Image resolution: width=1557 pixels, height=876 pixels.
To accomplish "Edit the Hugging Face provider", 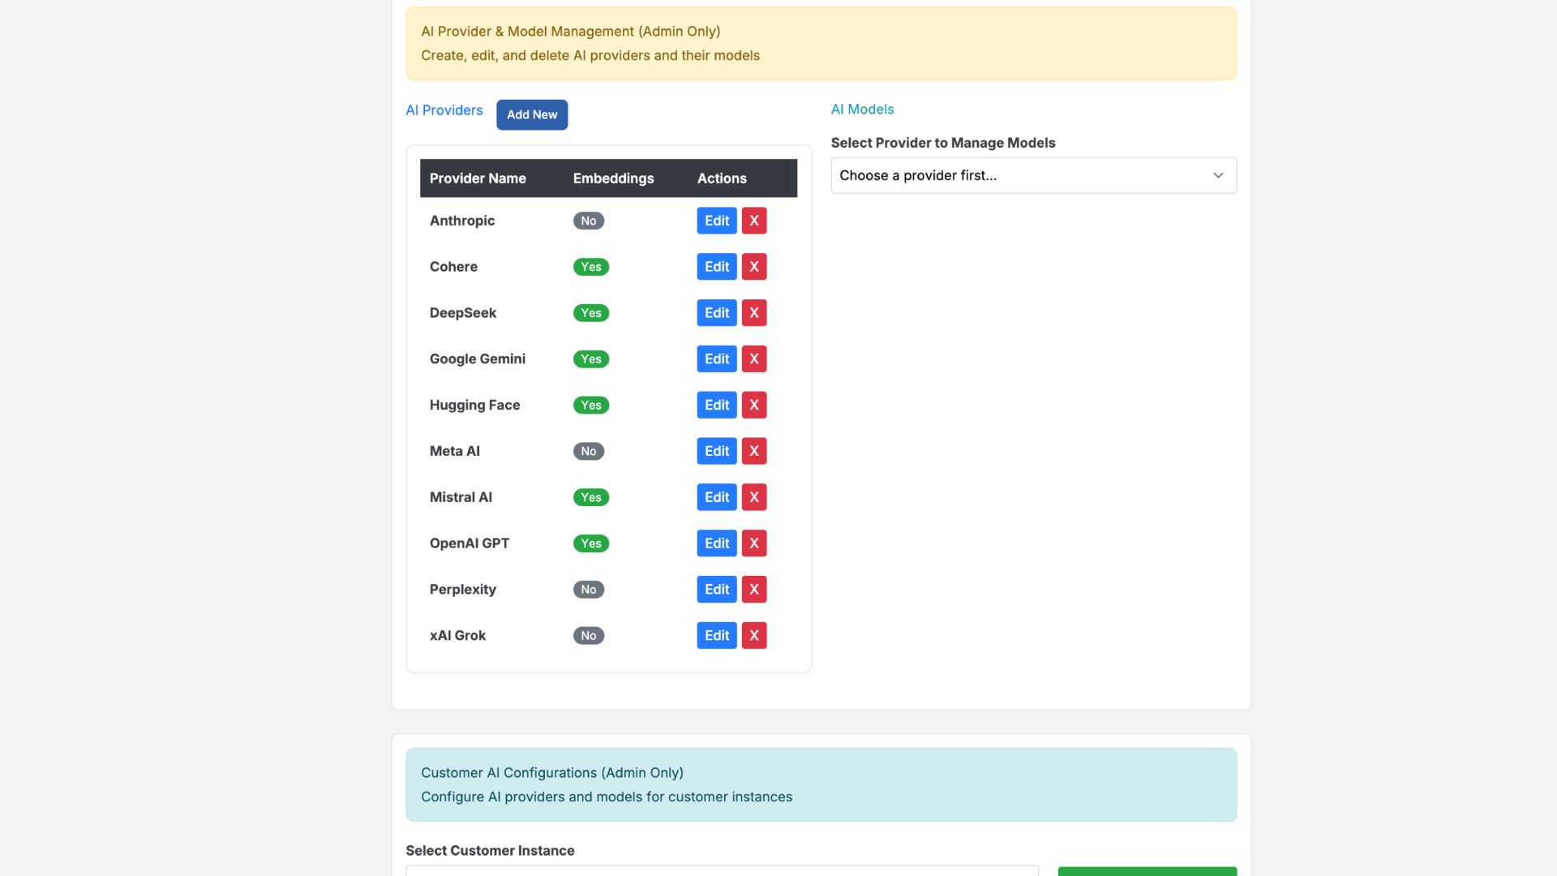I will coord(716,405).
